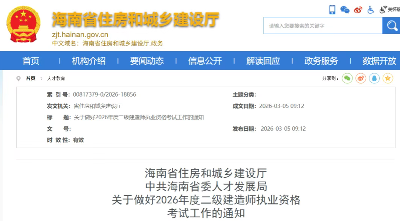
Task: Share to Weibo via orange circle icon
Action: point(361,78)
